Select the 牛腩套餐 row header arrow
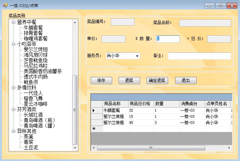Viewport: 240px width, 161px height. (97, 110)
